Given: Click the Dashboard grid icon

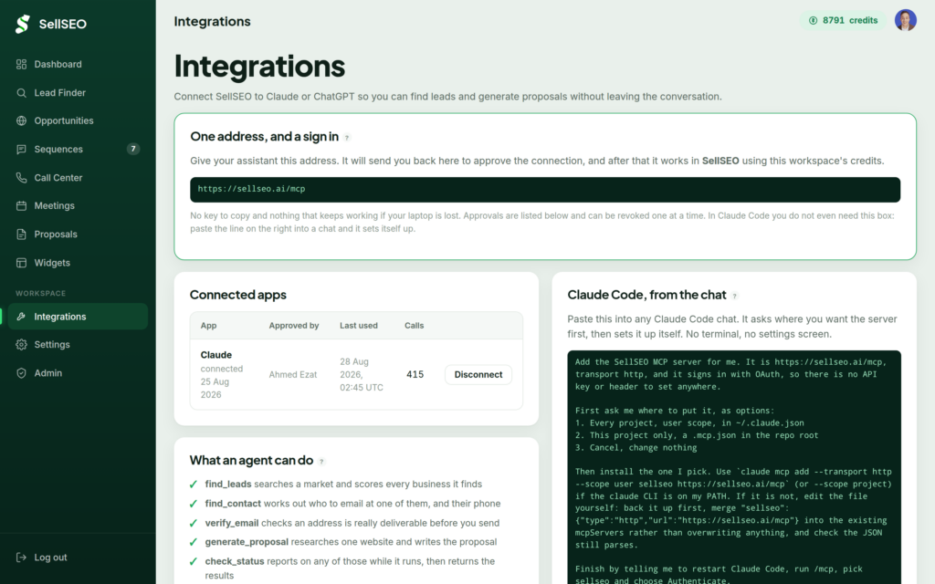Looking at the screenshot, I should point(22,65).
